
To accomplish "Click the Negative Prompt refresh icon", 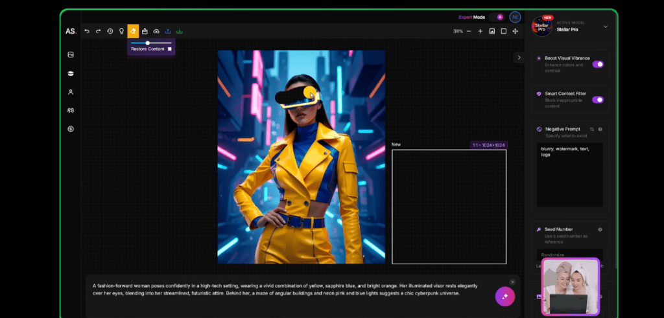I will (592, 129).
